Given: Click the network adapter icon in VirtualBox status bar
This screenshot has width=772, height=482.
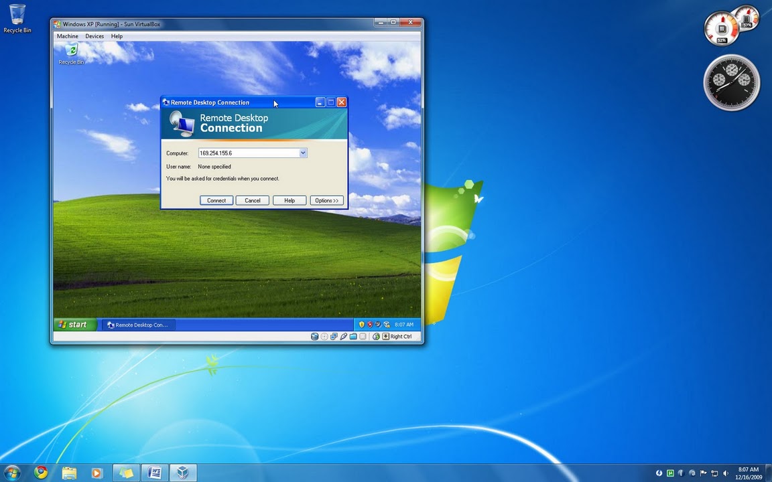Looking at the screenshot, I should coord(333,337).
